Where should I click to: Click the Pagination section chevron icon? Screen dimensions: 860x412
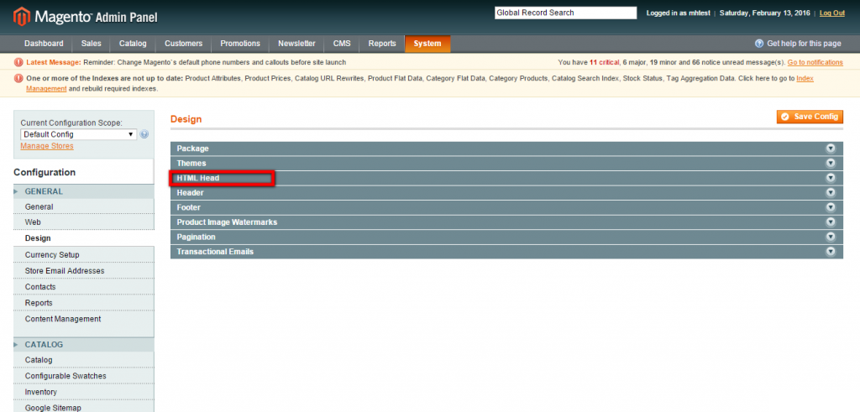coord(831,237)
